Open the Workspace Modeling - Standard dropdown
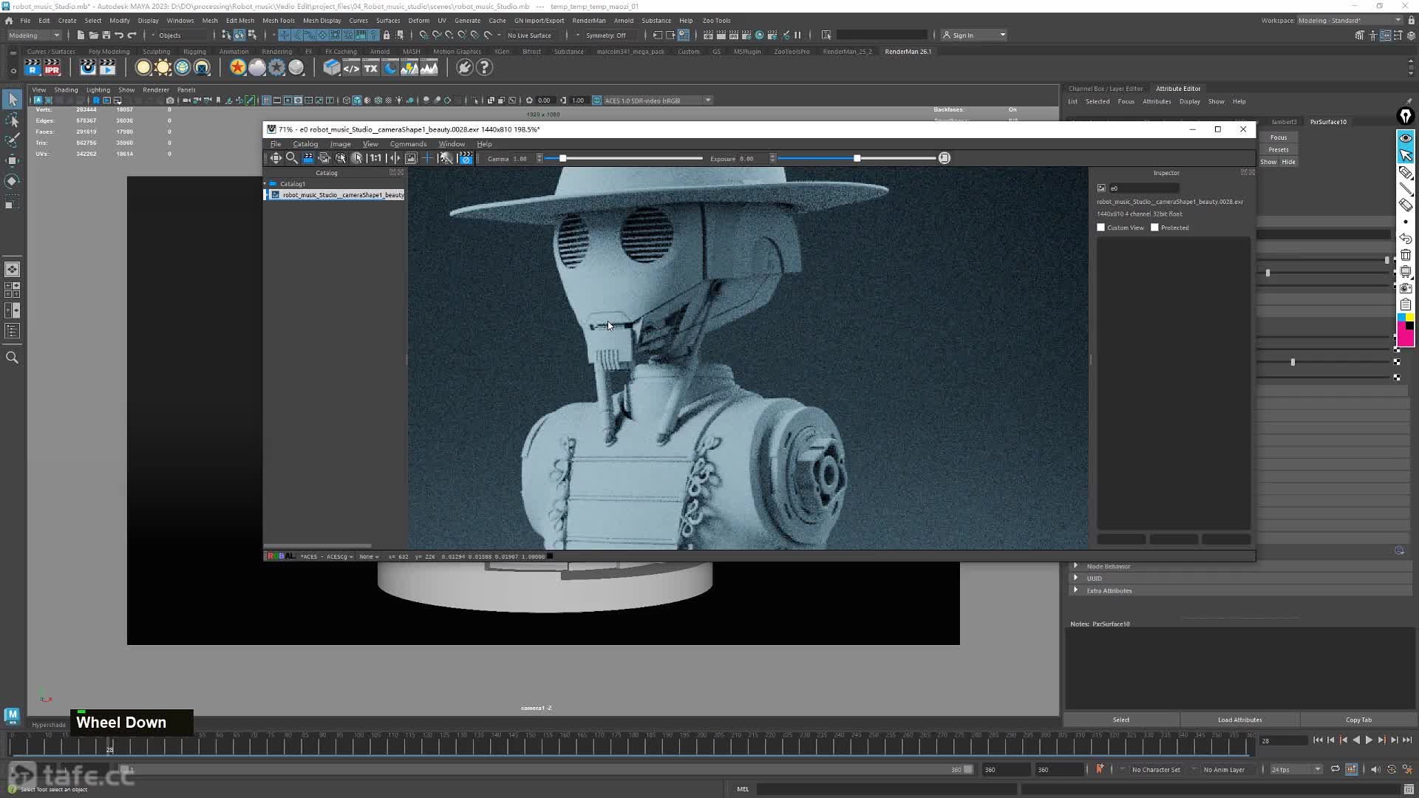The height and width of the screenshot is (798, 1419). (x=1350, y=21)
